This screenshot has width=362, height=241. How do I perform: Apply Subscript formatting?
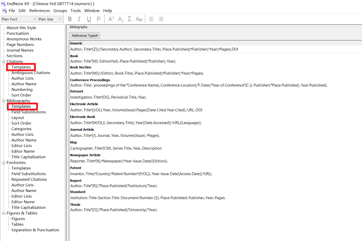[x=121, y=19]
